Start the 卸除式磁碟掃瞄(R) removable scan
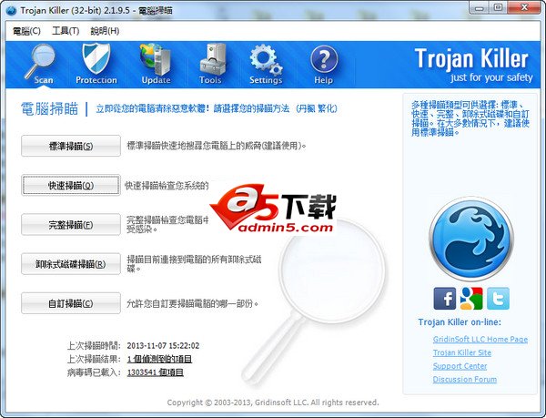This screenshot has width=546, height=418. coord(71,264)
